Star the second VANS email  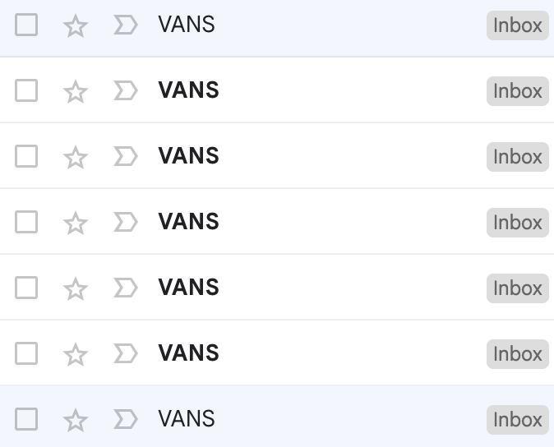(76, 91)
